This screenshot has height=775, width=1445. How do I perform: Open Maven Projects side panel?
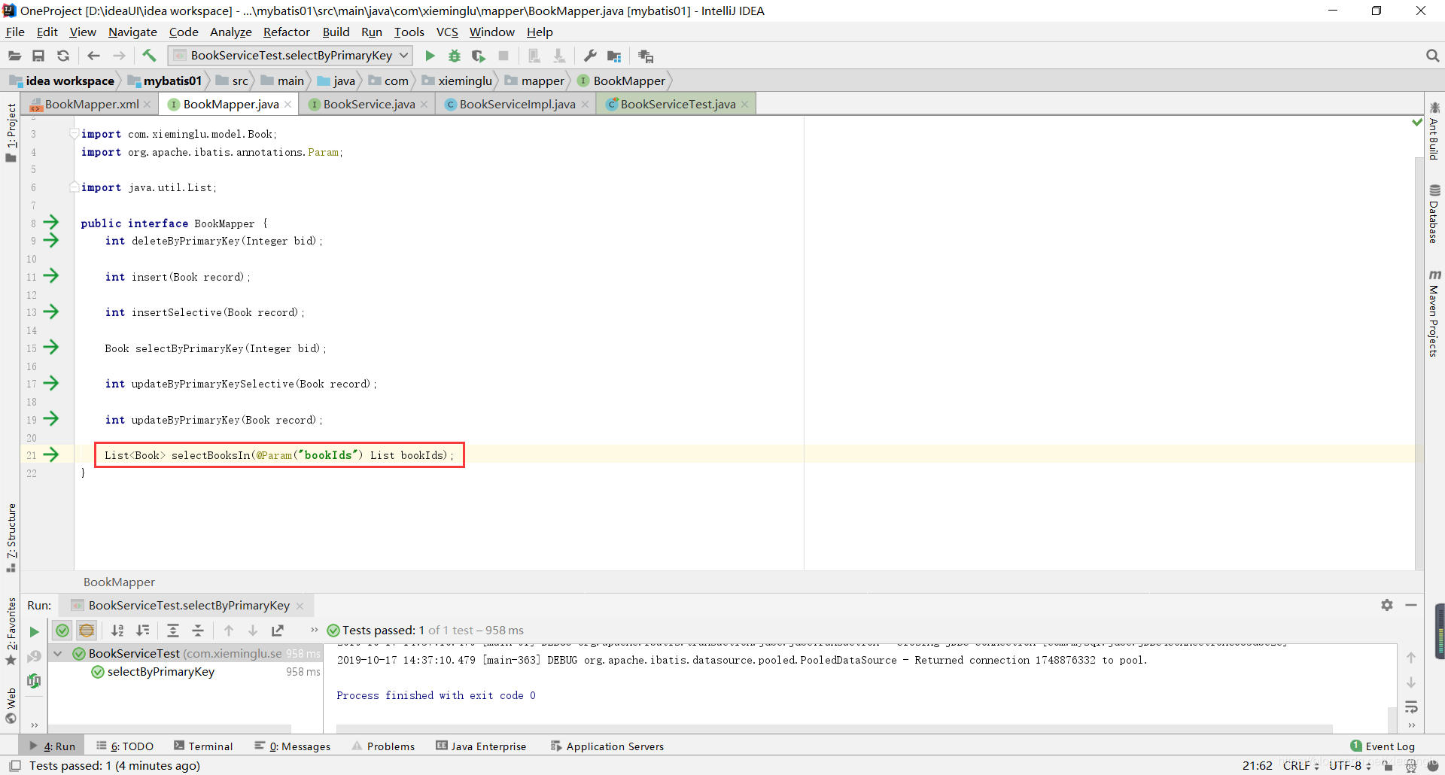point(1434,313)
